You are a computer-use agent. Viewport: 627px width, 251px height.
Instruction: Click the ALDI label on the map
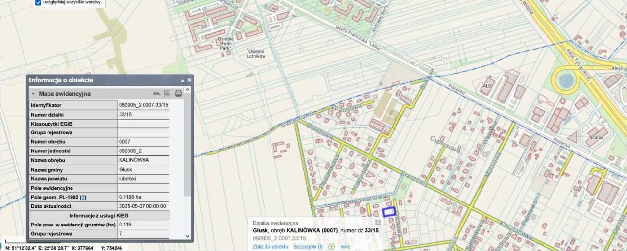pyautogui.click(x=488, y=85)
